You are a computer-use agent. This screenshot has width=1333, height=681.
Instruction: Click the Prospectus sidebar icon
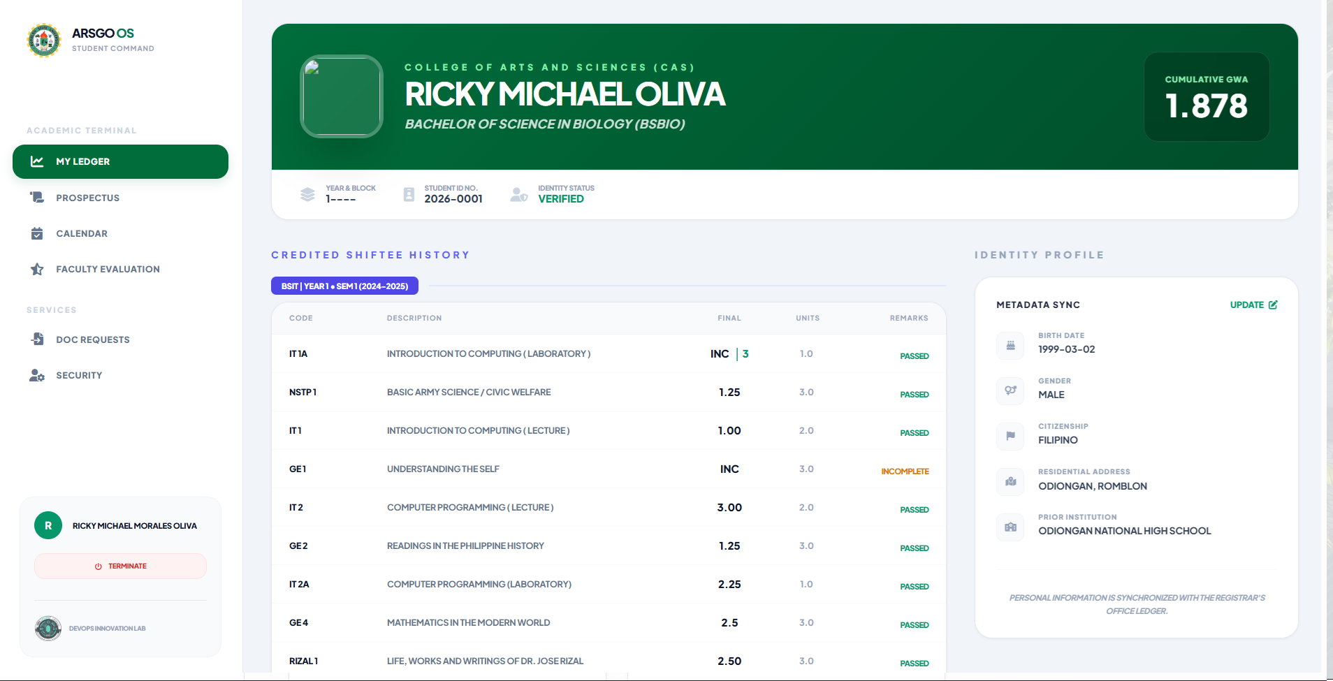(37, 198)
